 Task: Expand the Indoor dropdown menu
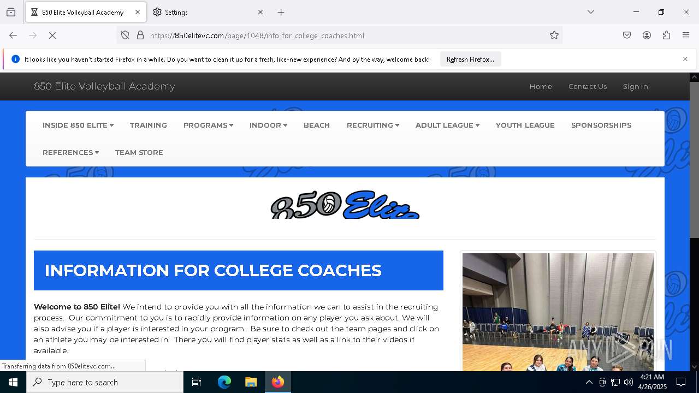pos(268,125)
